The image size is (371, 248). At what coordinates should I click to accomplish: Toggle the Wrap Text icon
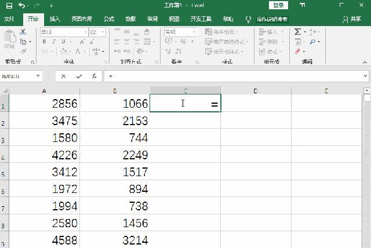(147, 31)
